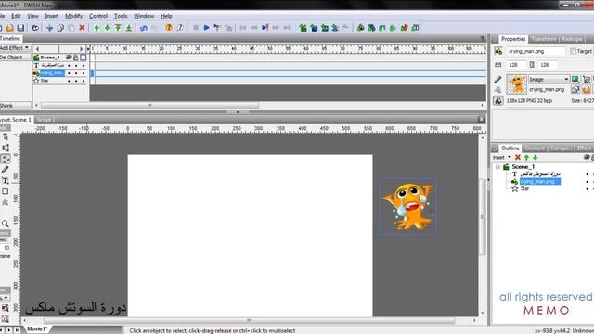Click the Play Timeline toolbar icon
Screen dimensions: 594x334
point(217,28)
